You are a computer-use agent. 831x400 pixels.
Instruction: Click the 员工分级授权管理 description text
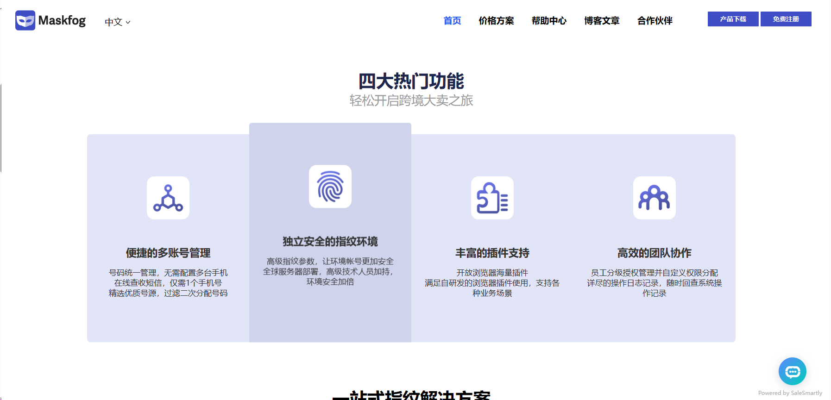tap(655, 283)
